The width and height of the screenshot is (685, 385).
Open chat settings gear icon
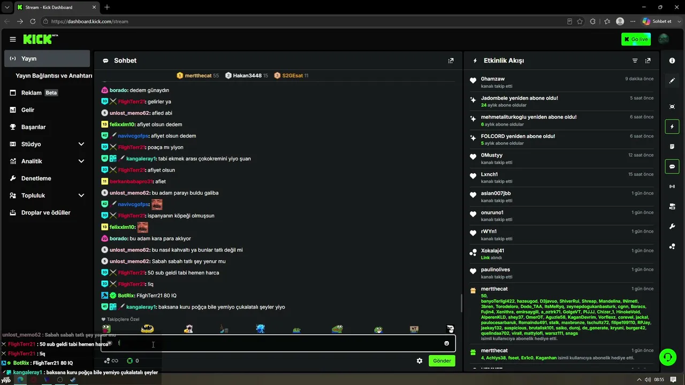coord(420,361)
